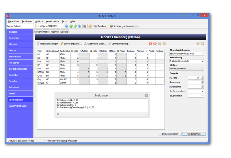Open the 1. Halbjahr 2014/2015 dropdown

click(x=62, y=26)
